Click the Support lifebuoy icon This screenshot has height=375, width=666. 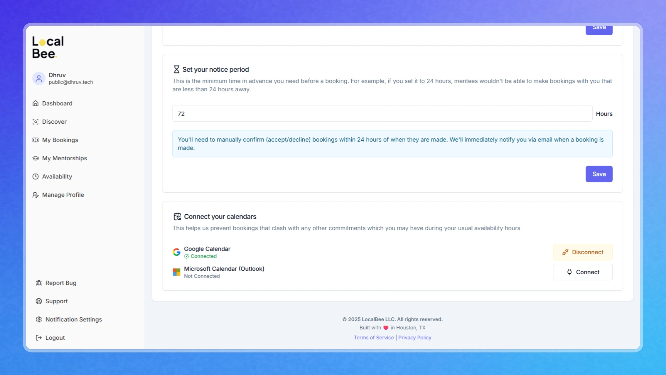coord(39,301)
